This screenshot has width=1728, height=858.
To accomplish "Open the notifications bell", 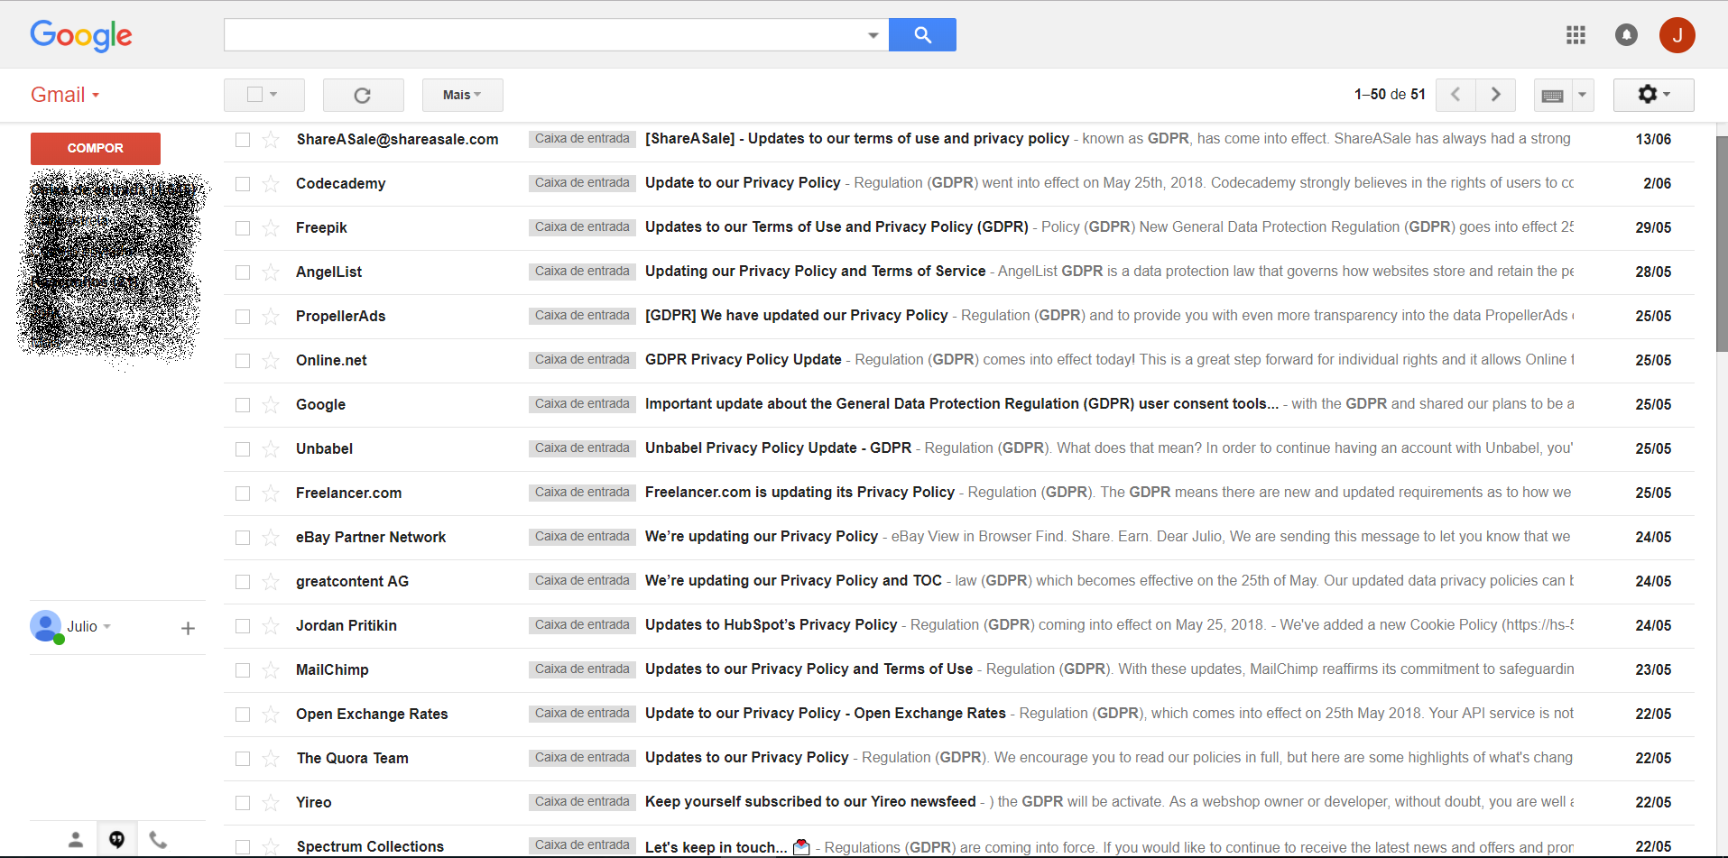I will click(x=1626, y=35).
